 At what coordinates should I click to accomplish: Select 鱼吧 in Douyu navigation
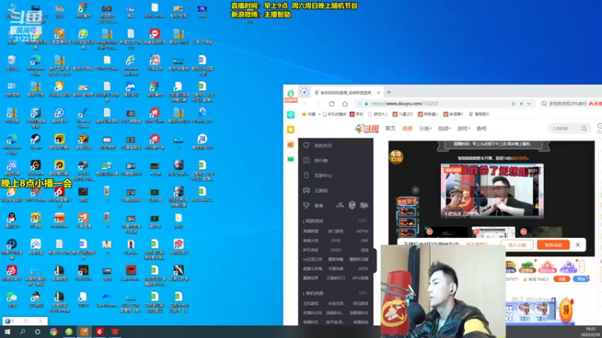[482, 128]
